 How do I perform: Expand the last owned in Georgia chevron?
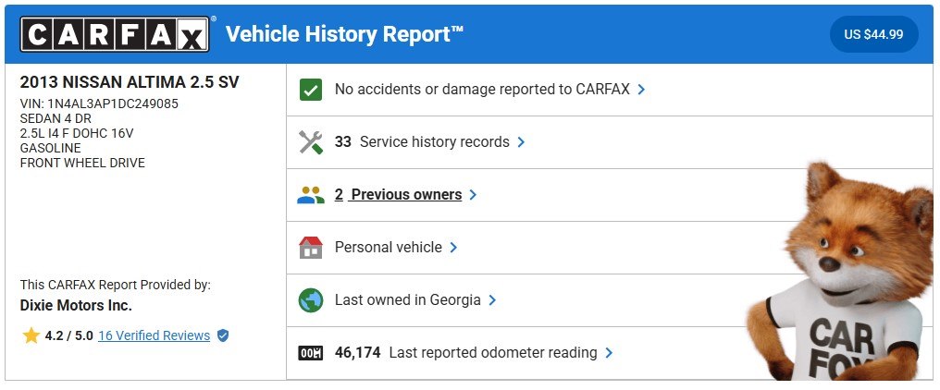(x=492, y=300)
